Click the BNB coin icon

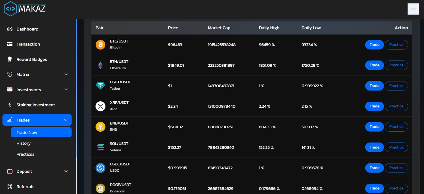pos(100,127)
